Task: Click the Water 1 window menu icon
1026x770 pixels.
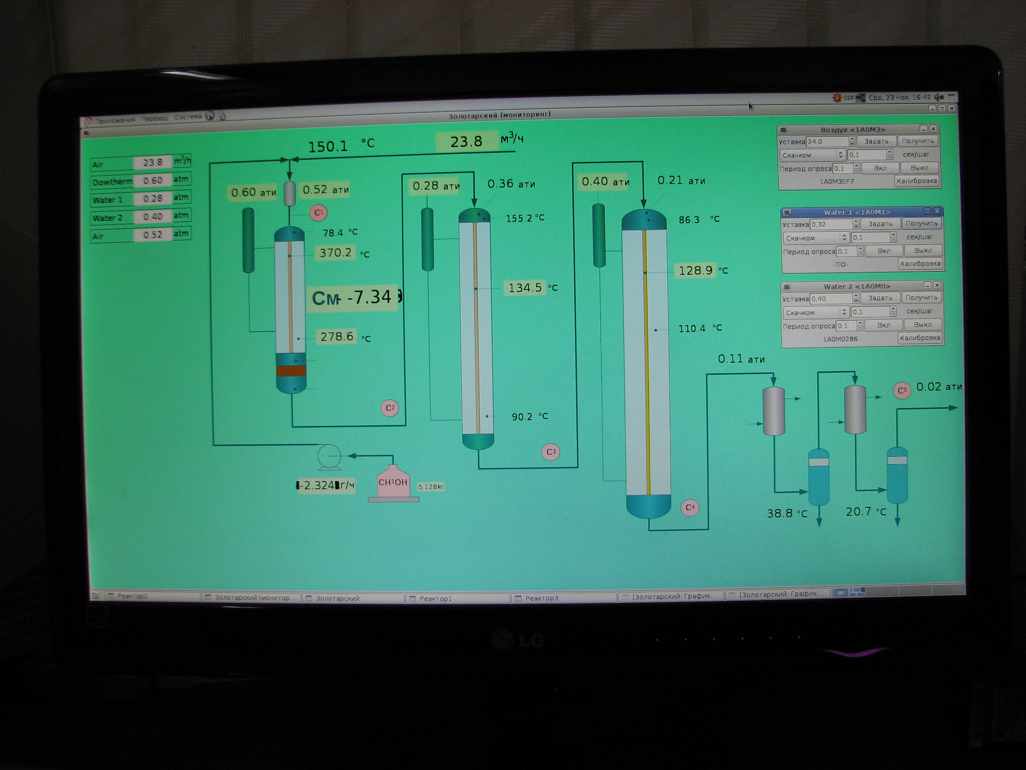Action: coord(787,213)
